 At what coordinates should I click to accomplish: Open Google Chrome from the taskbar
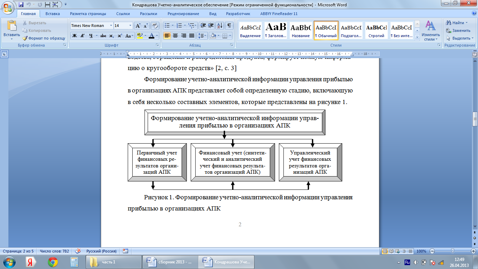53,262
